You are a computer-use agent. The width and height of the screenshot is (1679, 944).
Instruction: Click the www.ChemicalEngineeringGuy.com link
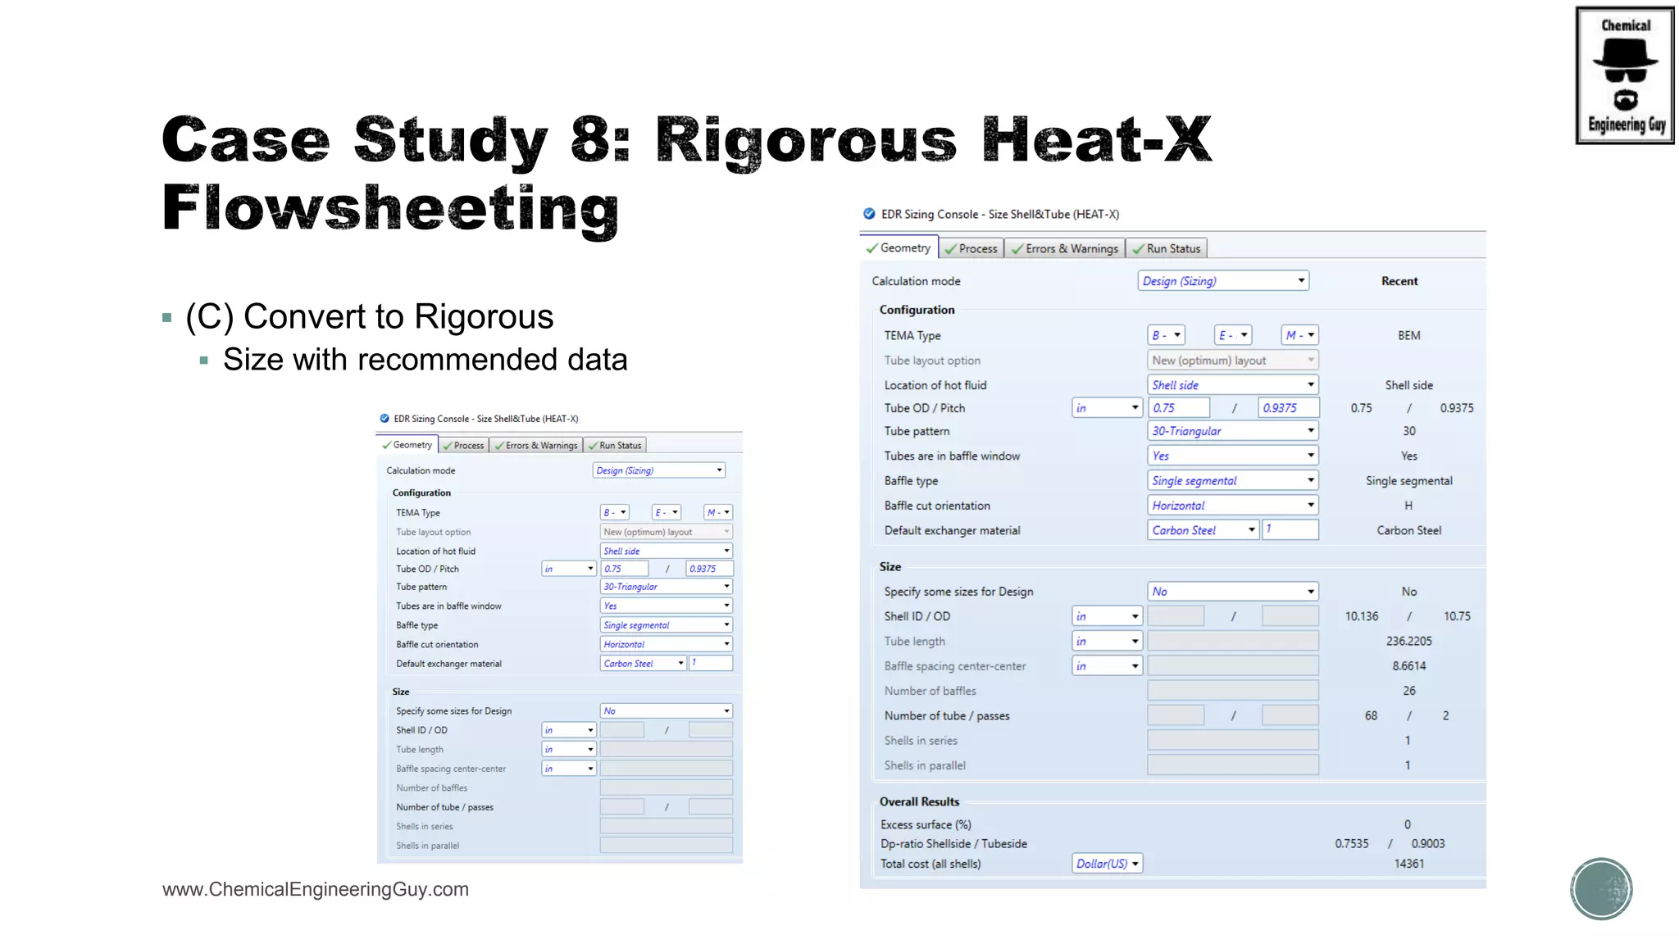pos(316,889)
